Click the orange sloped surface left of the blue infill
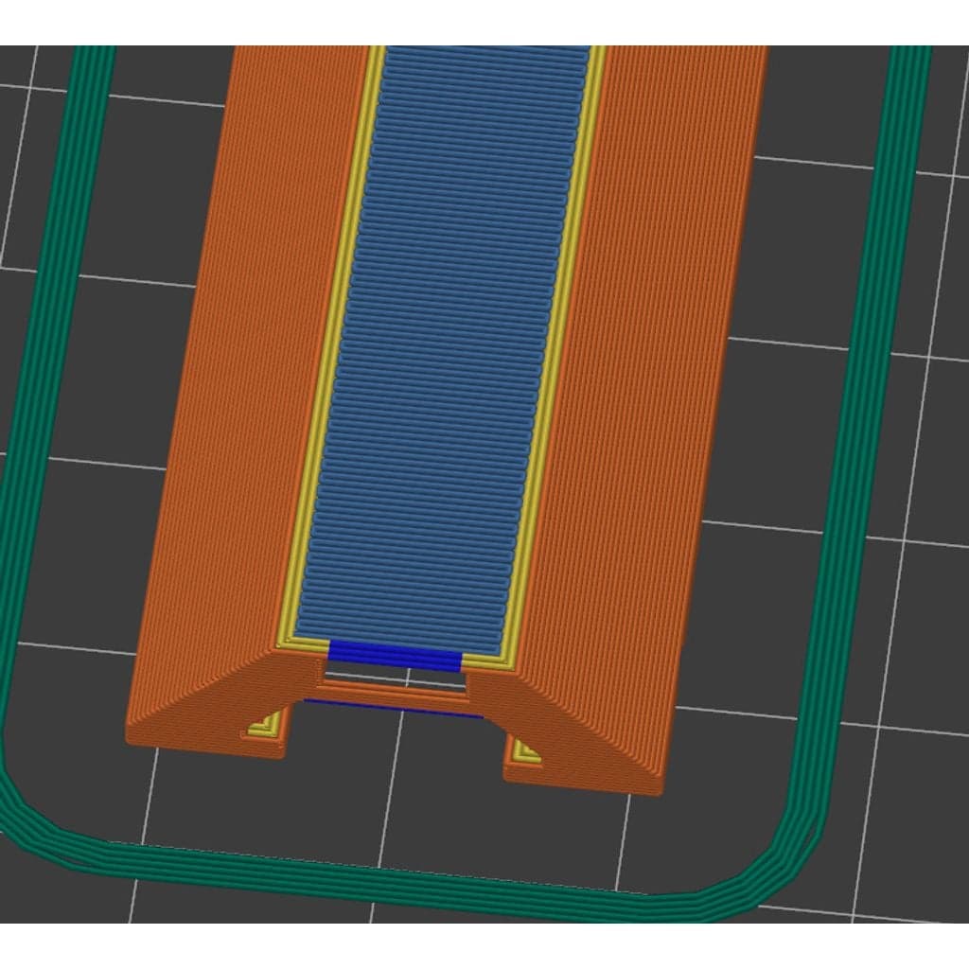This screenshot has width=969, height=969. coord(247,383)
